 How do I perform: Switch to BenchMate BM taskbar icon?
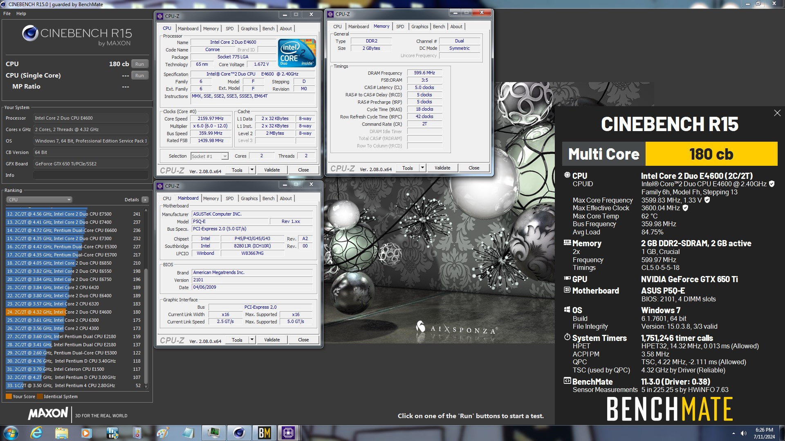264,433
